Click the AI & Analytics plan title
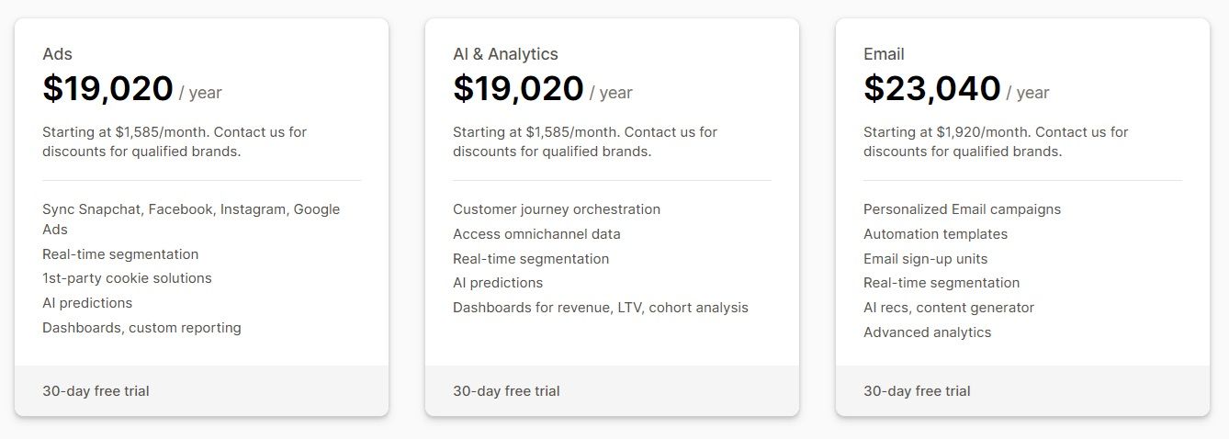 pyautogui.click(x=505, y=54)
